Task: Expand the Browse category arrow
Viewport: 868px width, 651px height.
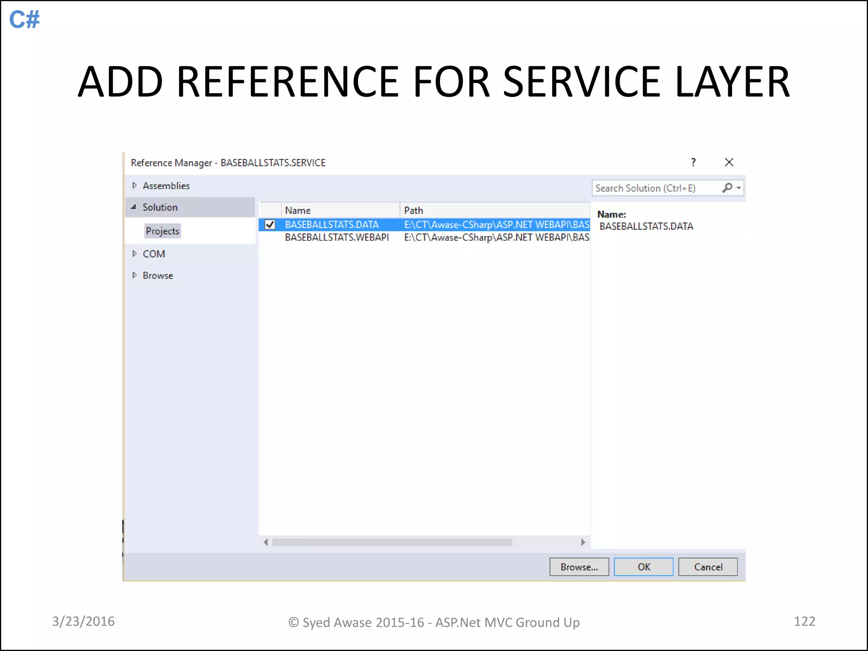Action: (134, 275)
